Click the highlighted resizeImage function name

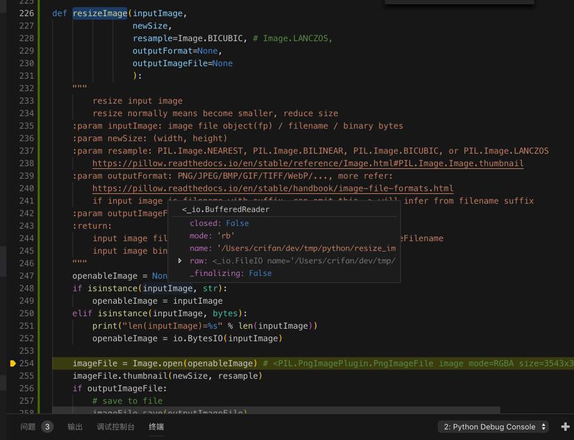pyautogui.click(x=99, y=13)
